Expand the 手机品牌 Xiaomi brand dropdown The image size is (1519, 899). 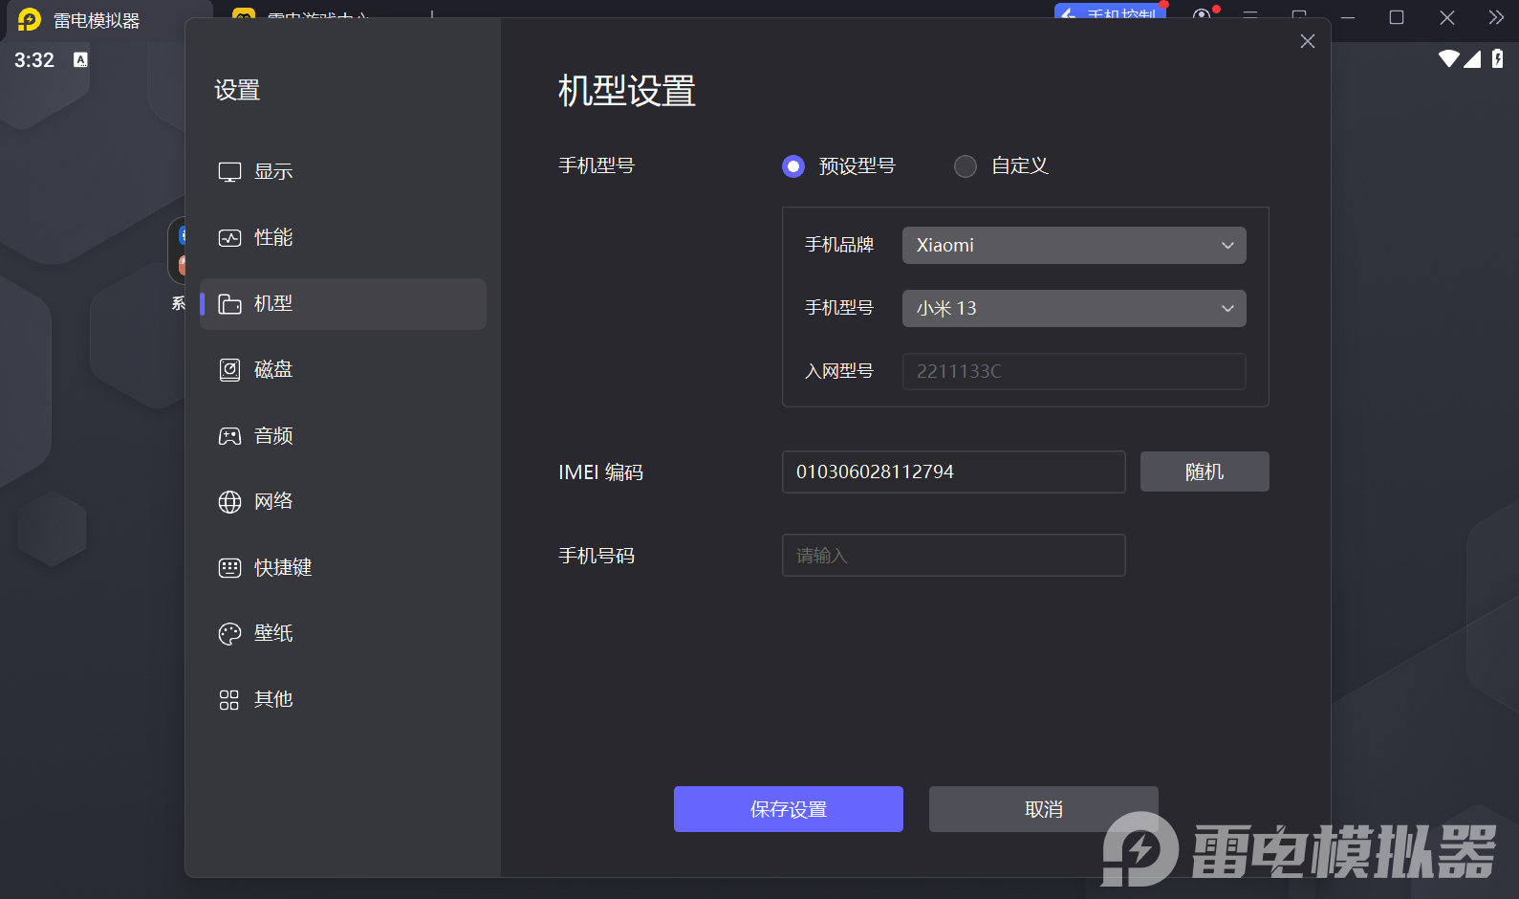point(1074,246)
